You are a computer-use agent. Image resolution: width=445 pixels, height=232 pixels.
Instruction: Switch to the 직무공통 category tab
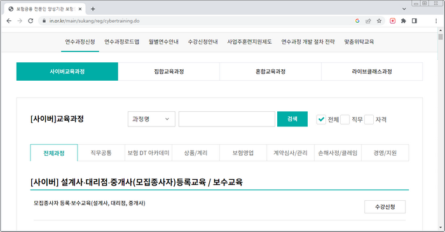pos(101,153)
